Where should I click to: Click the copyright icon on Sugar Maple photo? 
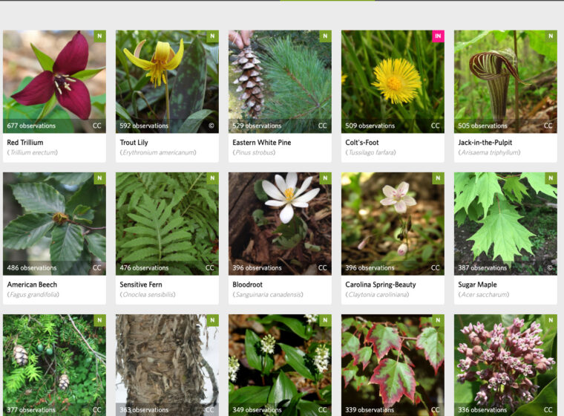coord(550,267)
